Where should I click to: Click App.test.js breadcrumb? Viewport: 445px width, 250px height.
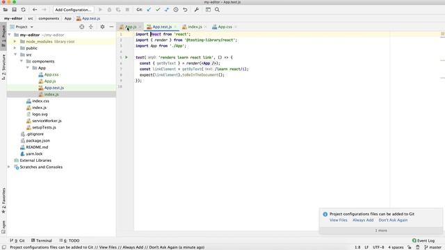pos(88,19)
